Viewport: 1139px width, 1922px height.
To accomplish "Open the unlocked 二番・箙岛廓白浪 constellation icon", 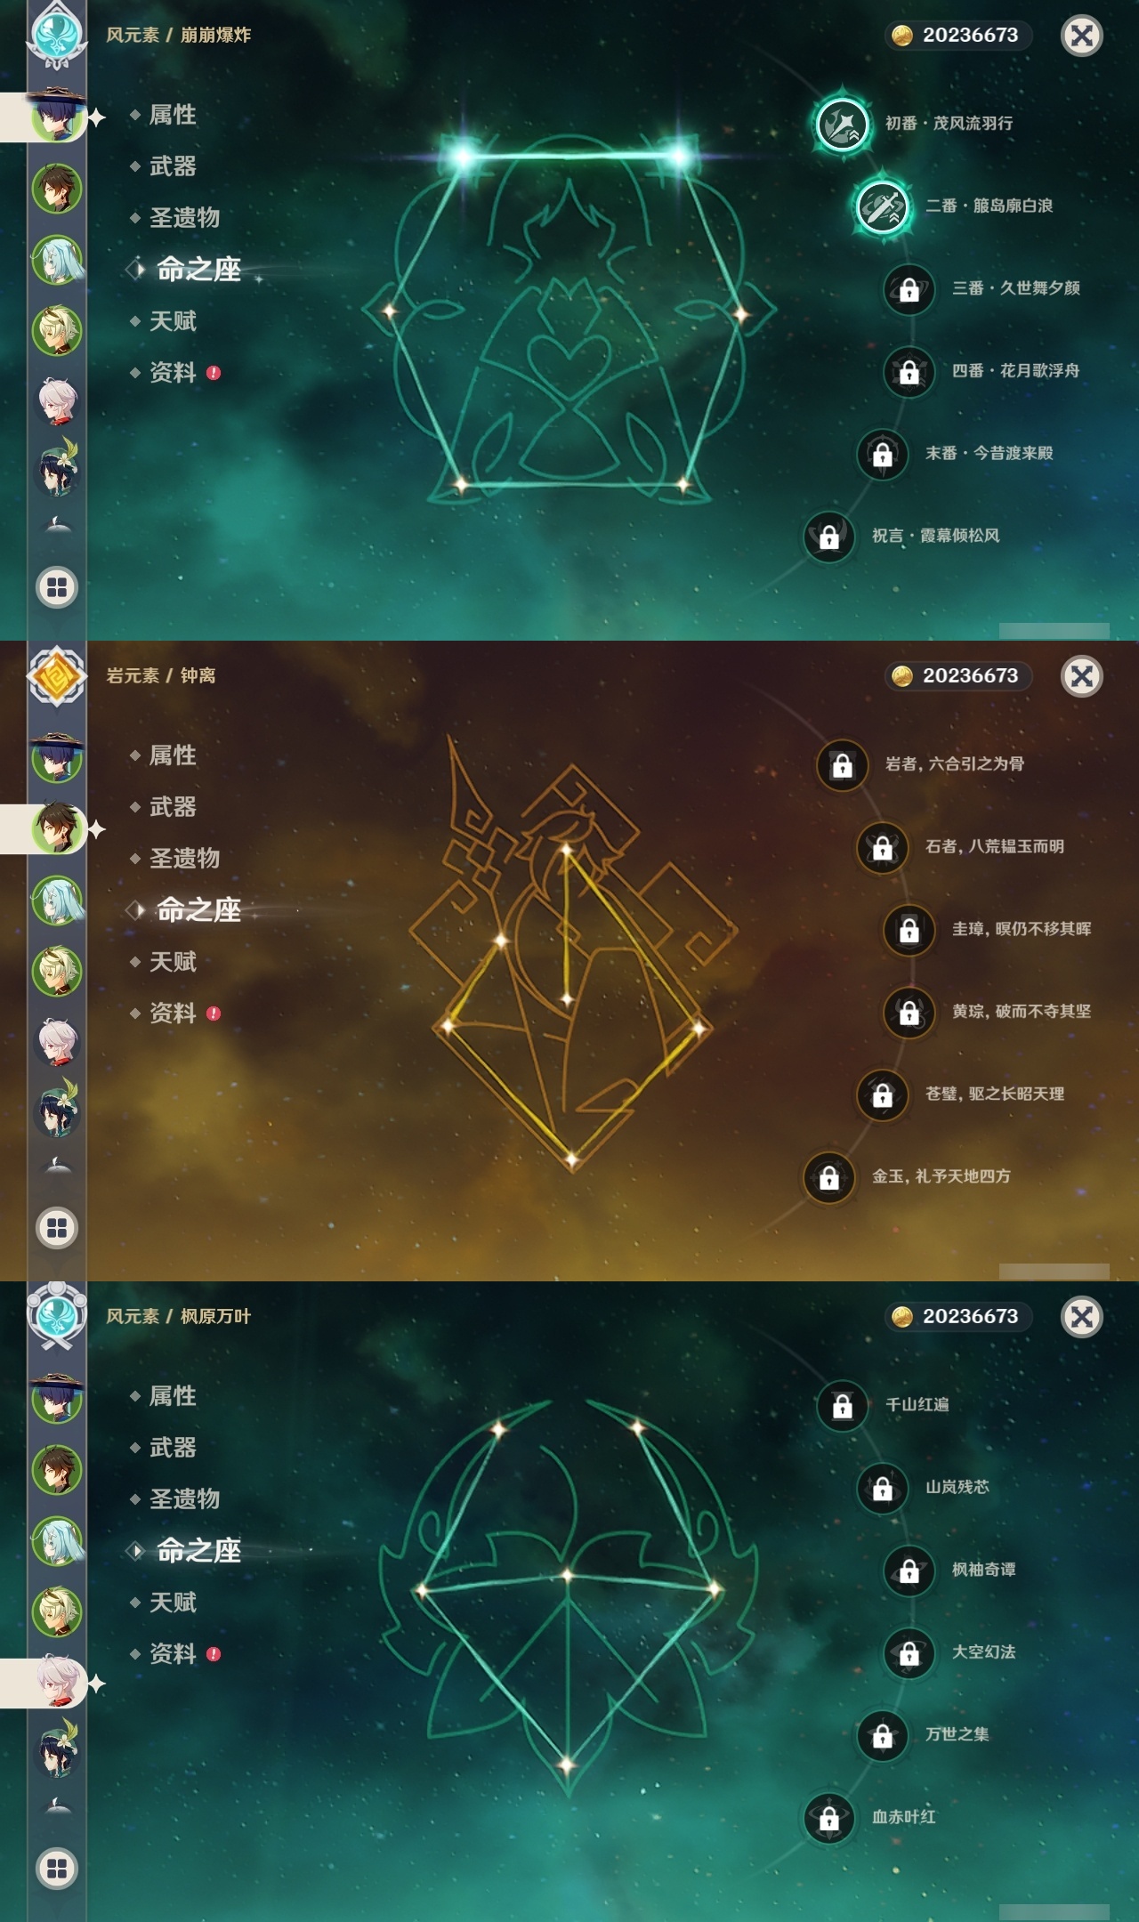I will (x=883, y=206).
